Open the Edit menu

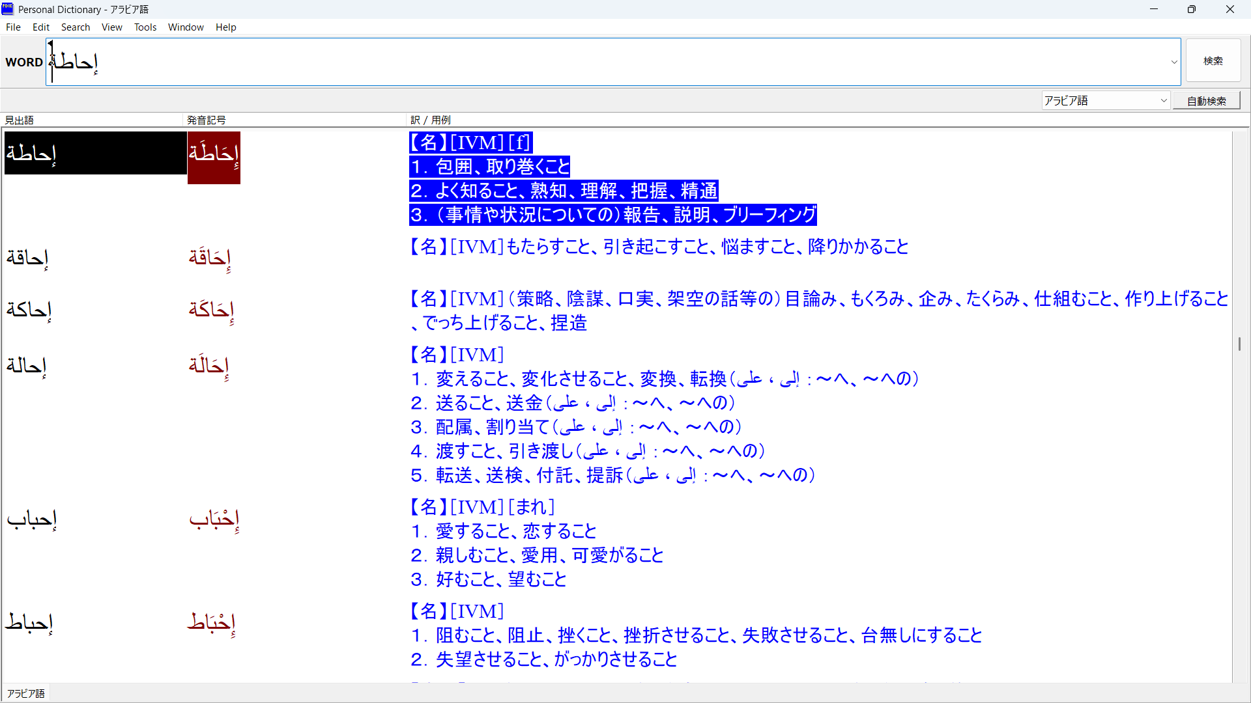point(41,27)
